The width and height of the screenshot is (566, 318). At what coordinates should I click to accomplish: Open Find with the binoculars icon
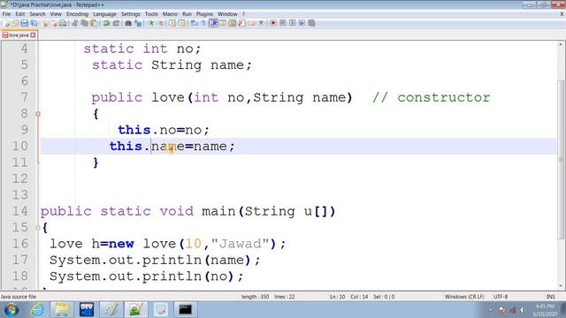[127, 24]
